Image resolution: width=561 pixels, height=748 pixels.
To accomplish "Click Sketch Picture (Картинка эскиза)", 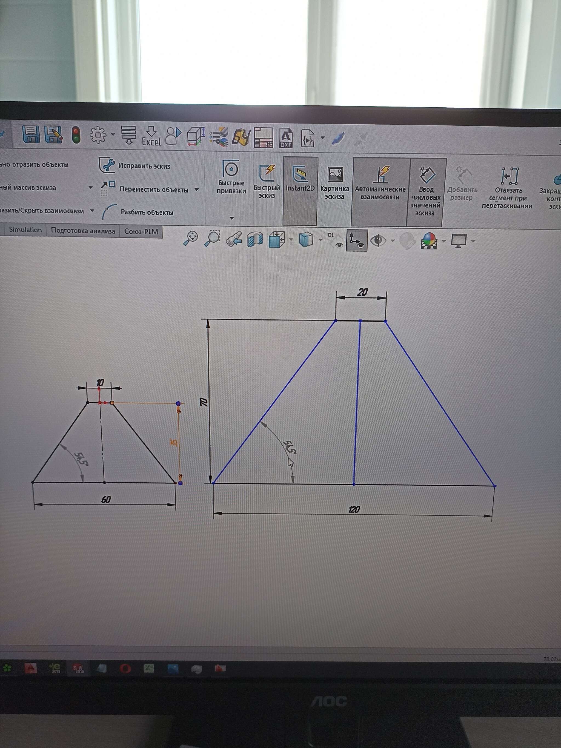I will click(335, 183).
